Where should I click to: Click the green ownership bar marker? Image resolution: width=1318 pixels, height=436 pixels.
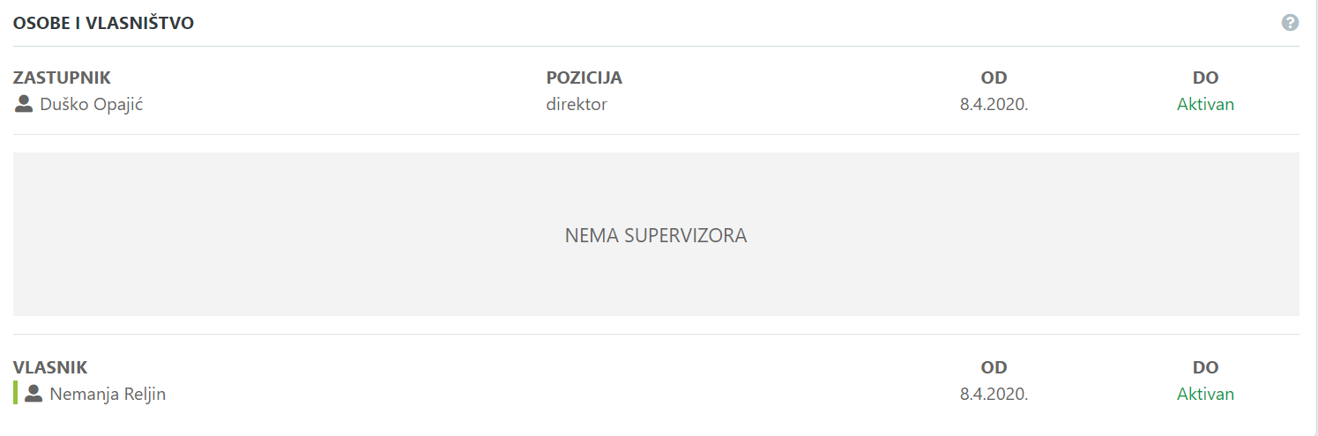click(15, 393)
